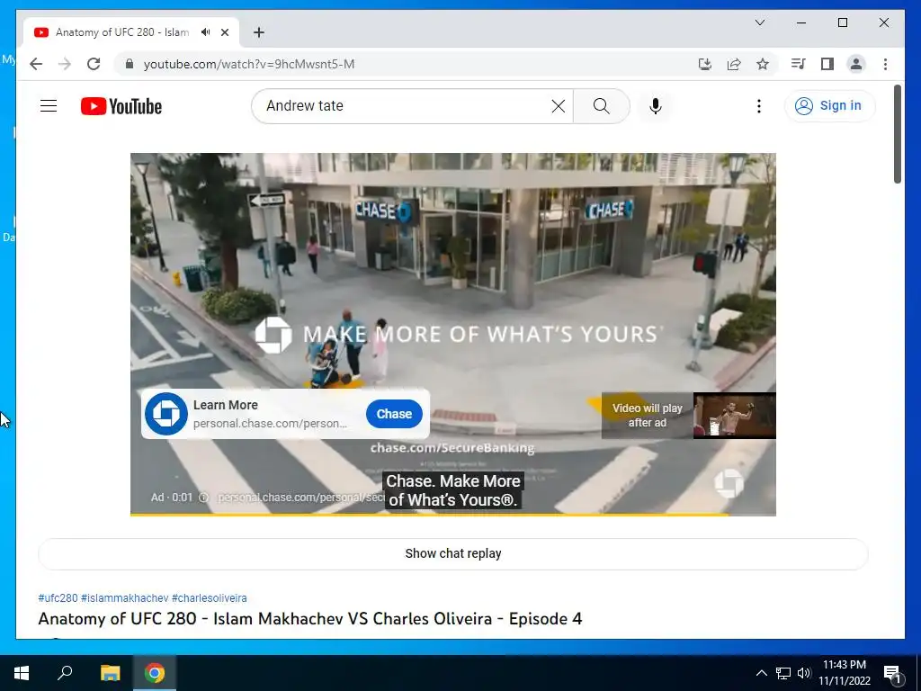
Task: Toggle the Chrome side panel icon
Action: [827, 64]
